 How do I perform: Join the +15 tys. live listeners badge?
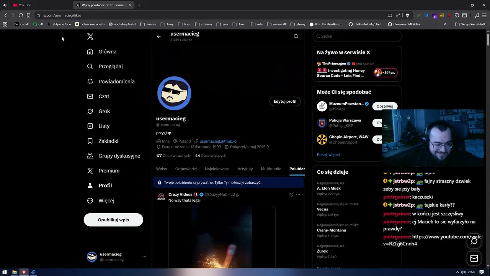pyautogui.click(x=385, y=72)
